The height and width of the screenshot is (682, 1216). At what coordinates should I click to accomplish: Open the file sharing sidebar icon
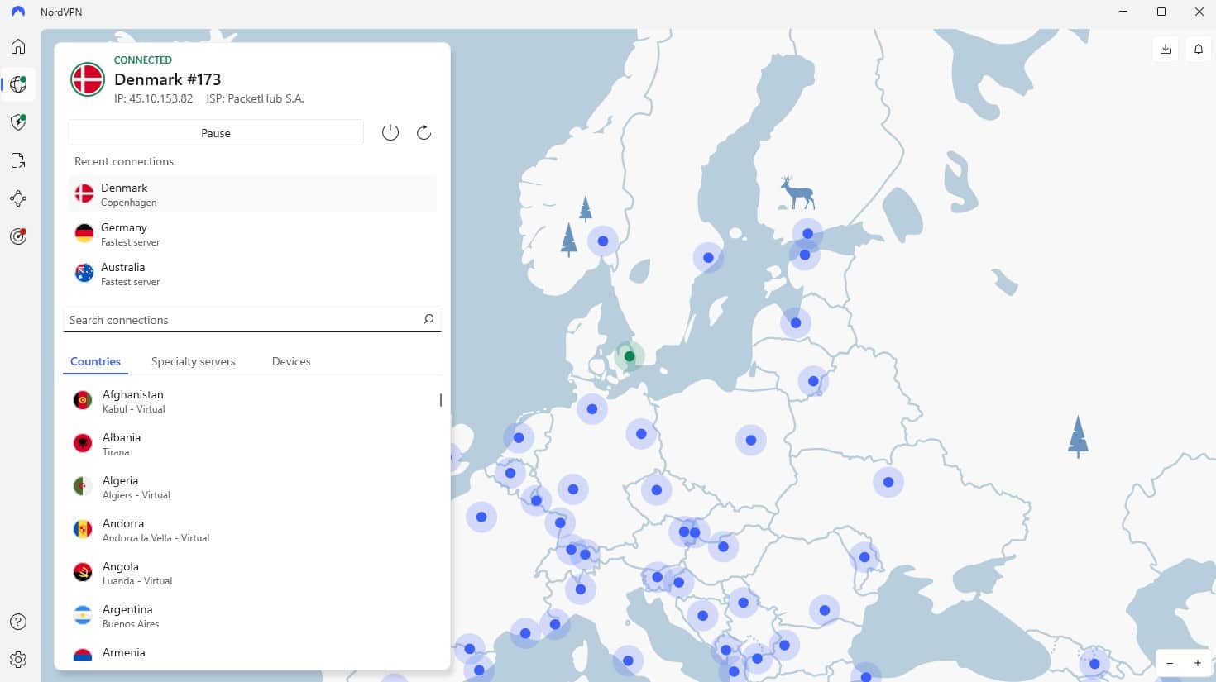[18, 160]
